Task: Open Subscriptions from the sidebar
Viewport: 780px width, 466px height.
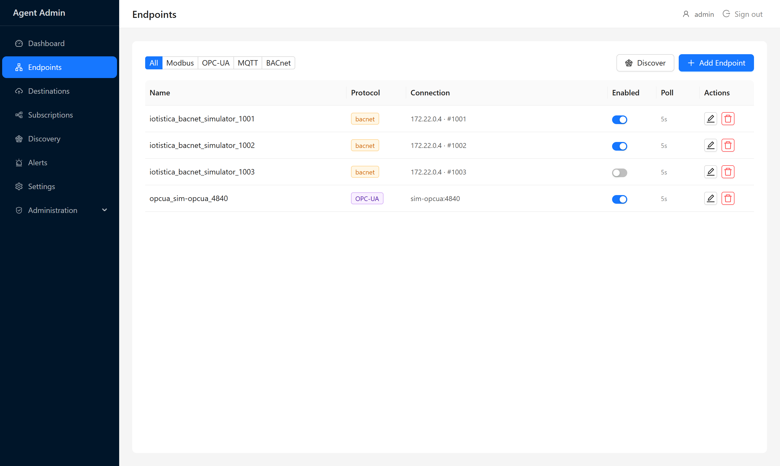Action: pos(59,115)
